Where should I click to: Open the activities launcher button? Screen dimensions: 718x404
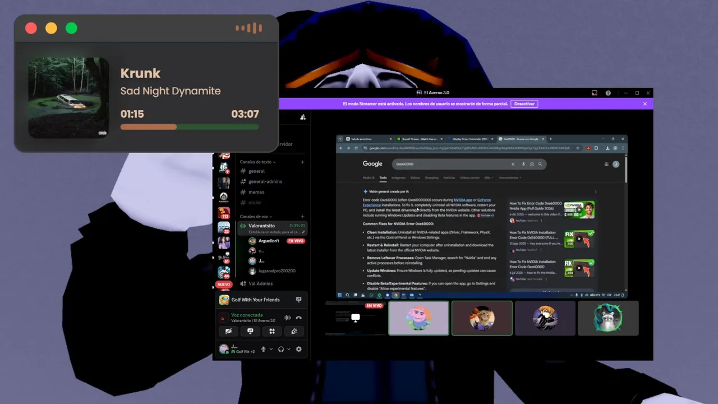(272, 332)
